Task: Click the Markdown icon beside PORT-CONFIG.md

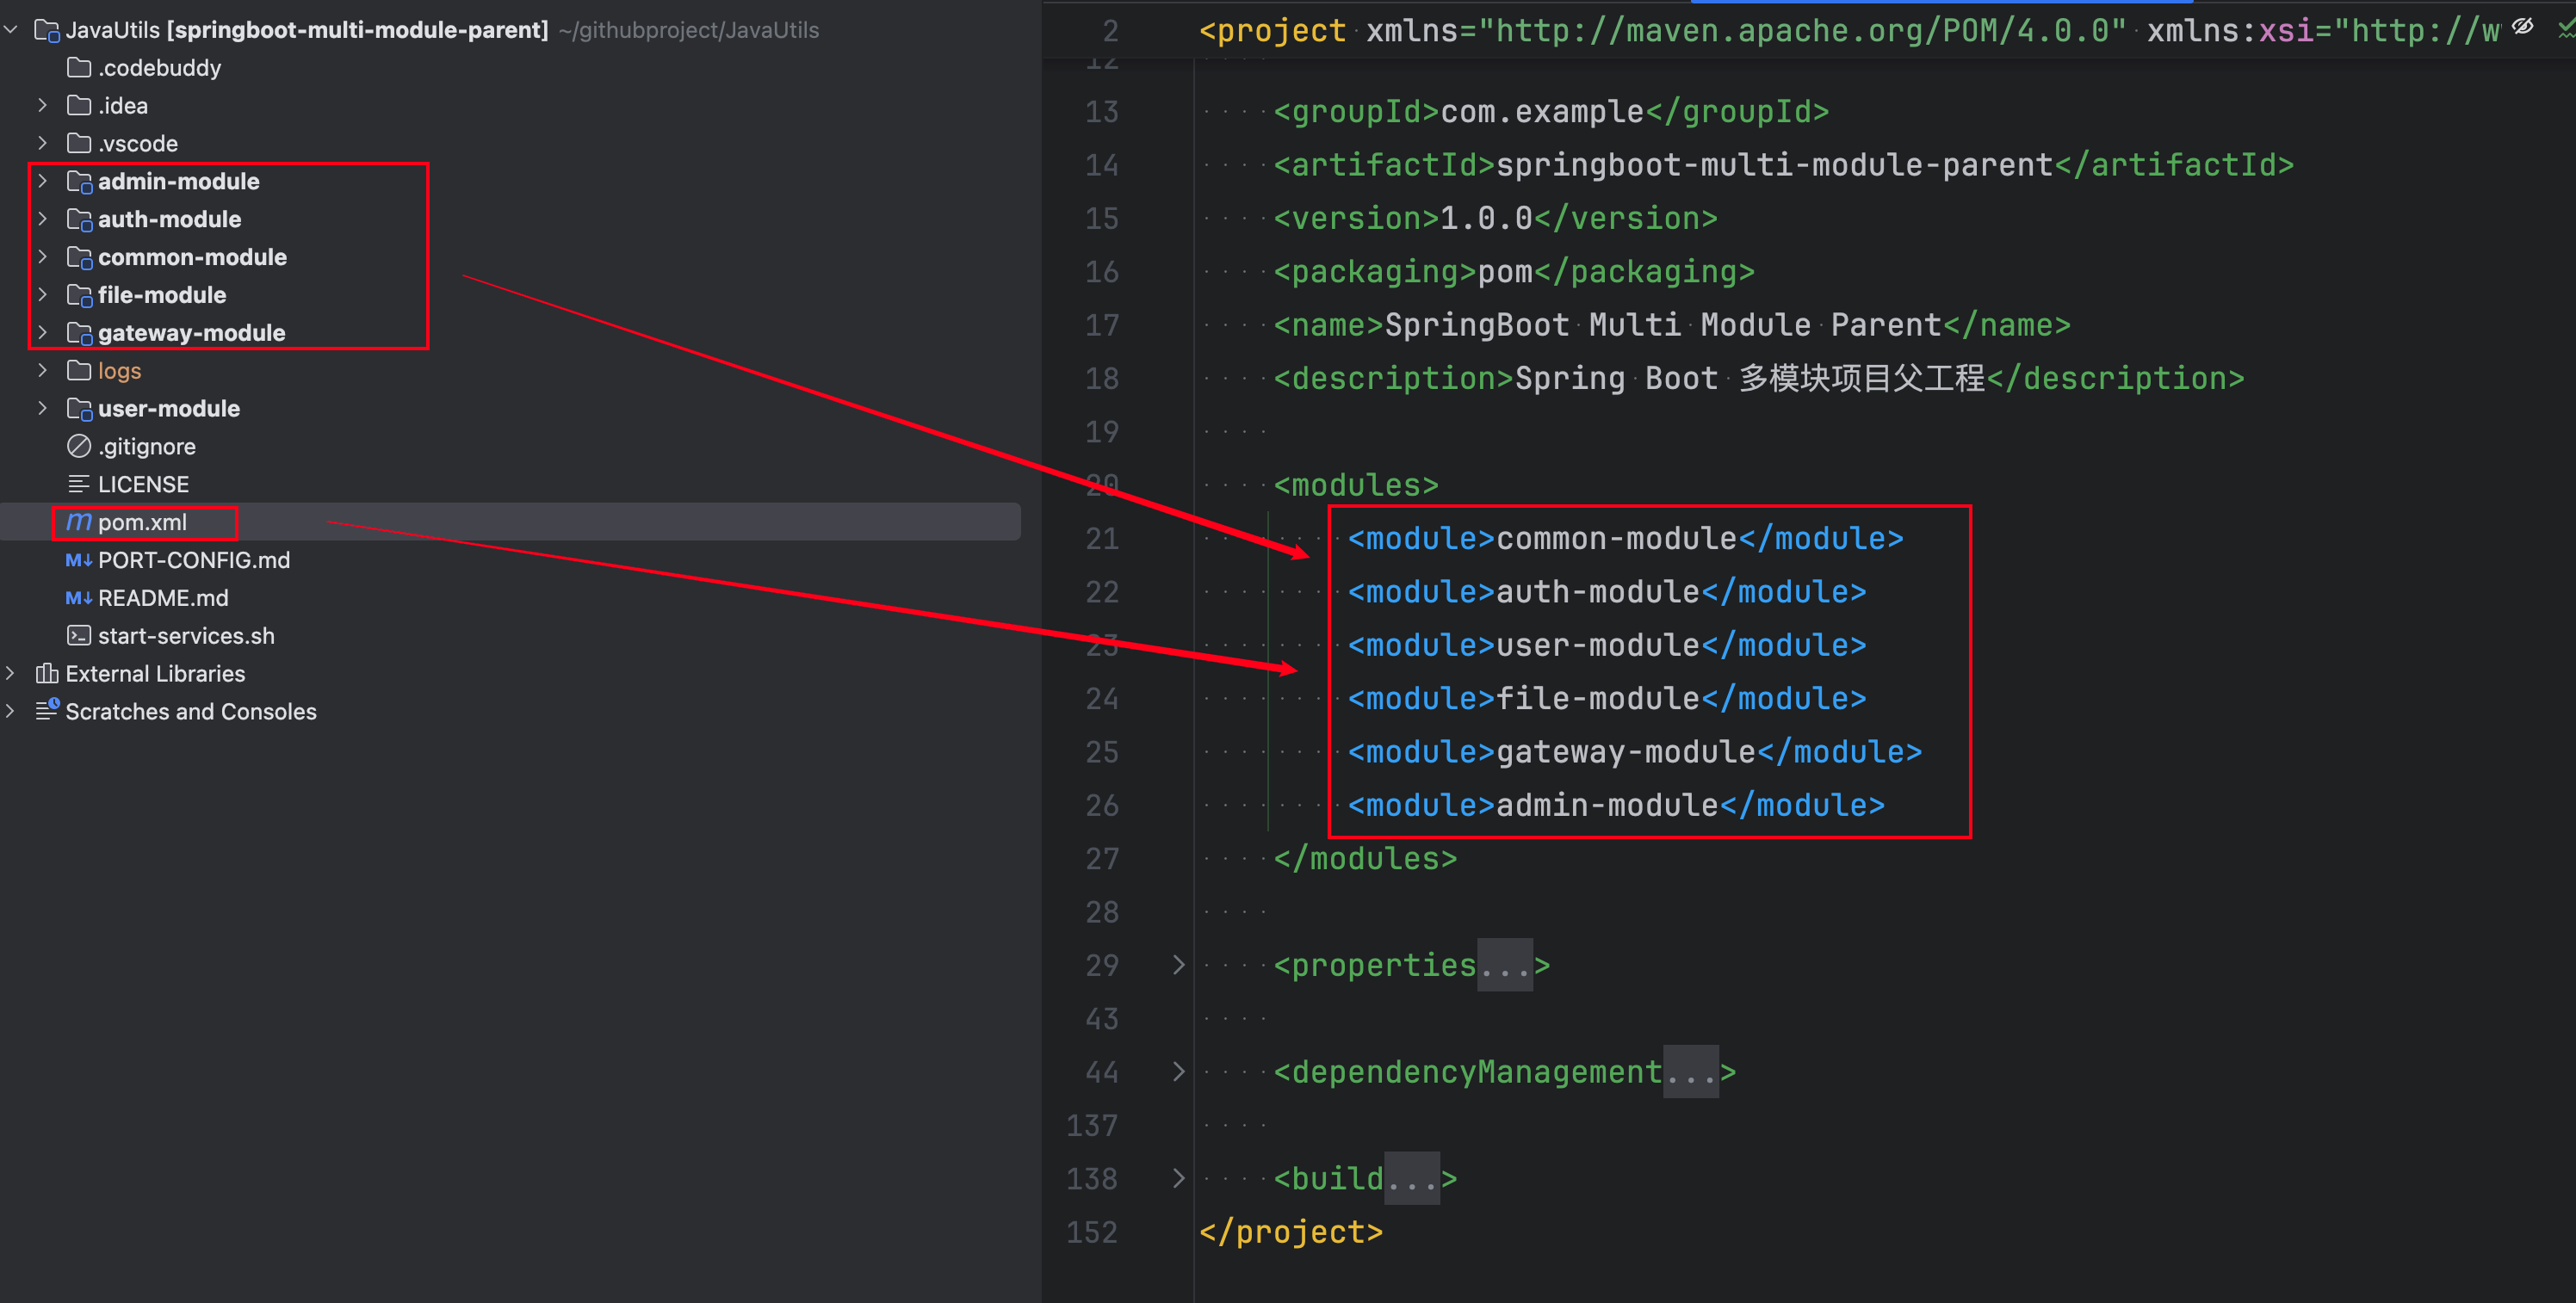Action: pos(79,561)
